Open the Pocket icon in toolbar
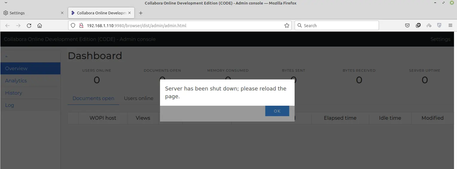The width and height of the screenshot is (457, 169). pos(407,26)
